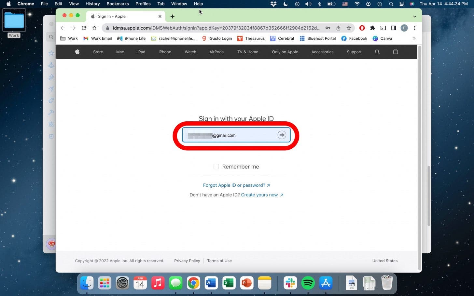Check the Remember me checkbox

pos(216,167)
